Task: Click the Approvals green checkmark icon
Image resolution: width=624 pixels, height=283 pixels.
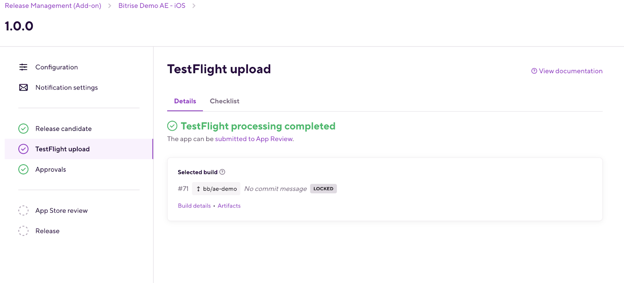Action: tap(23, 169)
